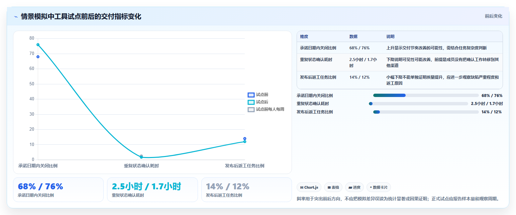Screen dimensions: 516x215
Task: Click the 前后变化 label in header
Action: 493,16
